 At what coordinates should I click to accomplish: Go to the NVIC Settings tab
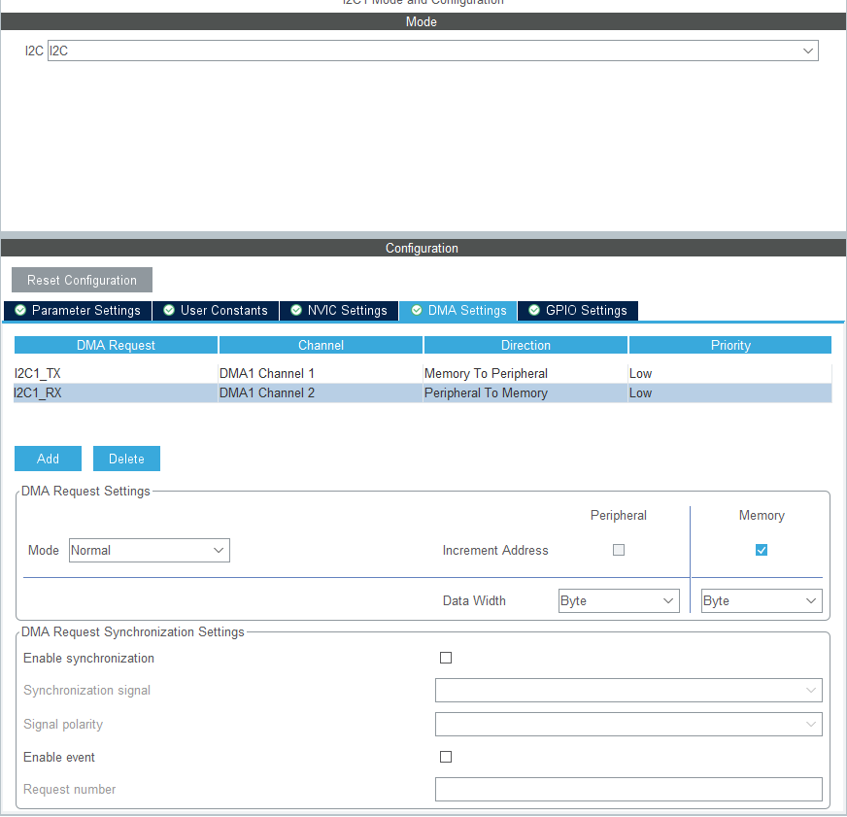pyautogui.click(x=339, y=311)
